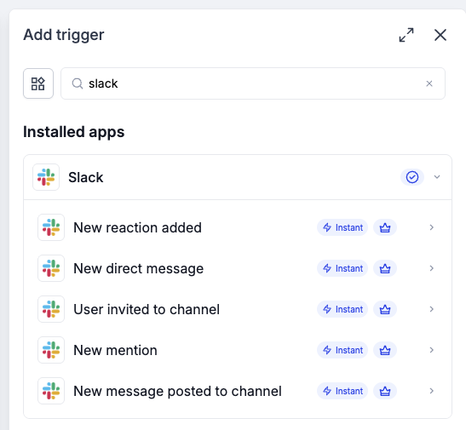This screenshot has width=466, height=430.
Task: Click Slack icon beside New reaction added
Action: coord(51,227)
